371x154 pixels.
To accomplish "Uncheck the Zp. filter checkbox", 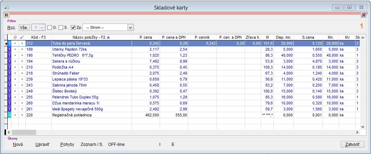I will (73, 27).
